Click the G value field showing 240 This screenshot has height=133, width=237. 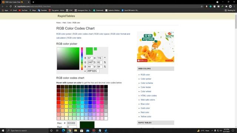pyautogui.click(x=90, y=62)
